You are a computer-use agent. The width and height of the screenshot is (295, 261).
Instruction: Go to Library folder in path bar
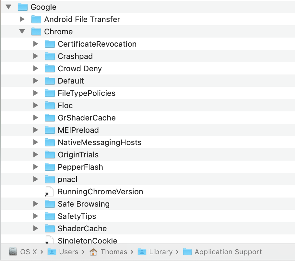(x=155, y=252)
